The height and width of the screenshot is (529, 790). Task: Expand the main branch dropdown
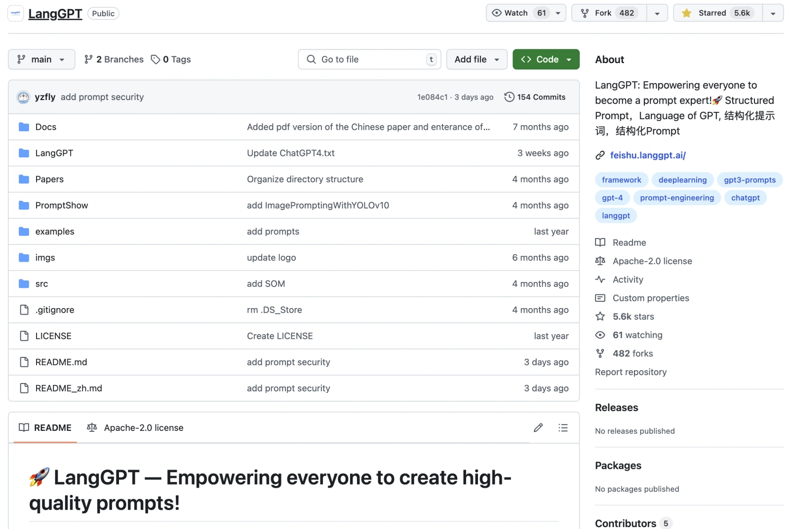41,60
